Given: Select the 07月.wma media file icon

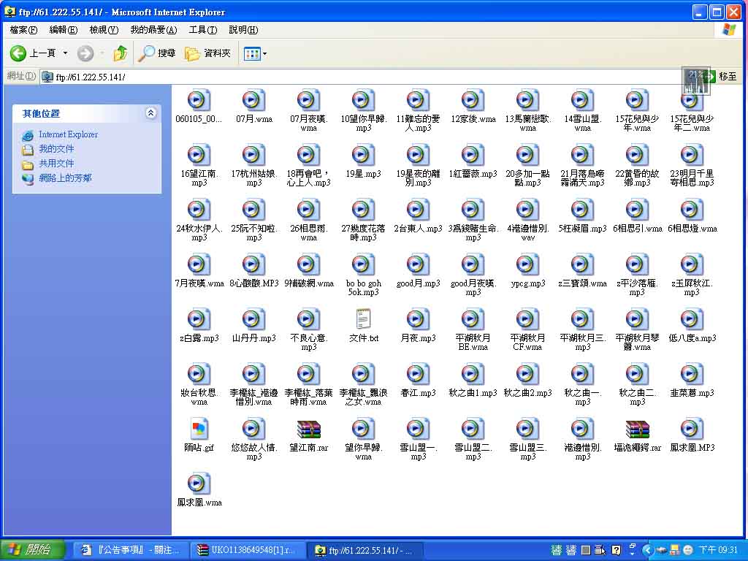Looking at the screenshot, I should point(253,101).
